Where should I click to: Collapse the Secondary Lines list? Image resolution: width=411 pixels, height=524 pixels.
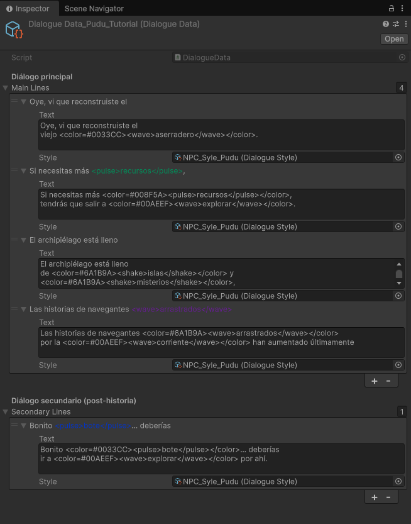[x=6, y=411]
